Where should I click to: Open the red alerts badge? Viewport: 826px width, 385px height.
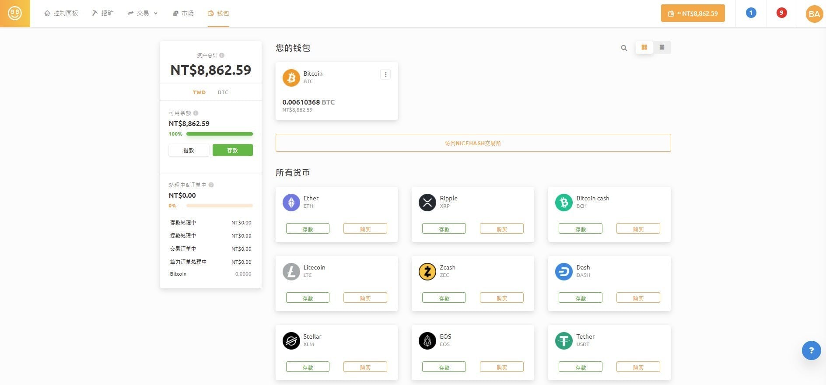781,13
